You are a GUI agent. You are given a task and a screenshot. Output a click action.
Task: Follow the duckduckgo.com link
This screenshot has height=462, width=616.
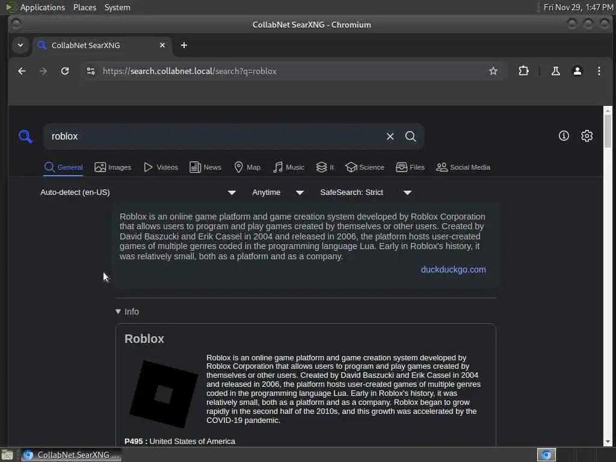coord(453,269)
